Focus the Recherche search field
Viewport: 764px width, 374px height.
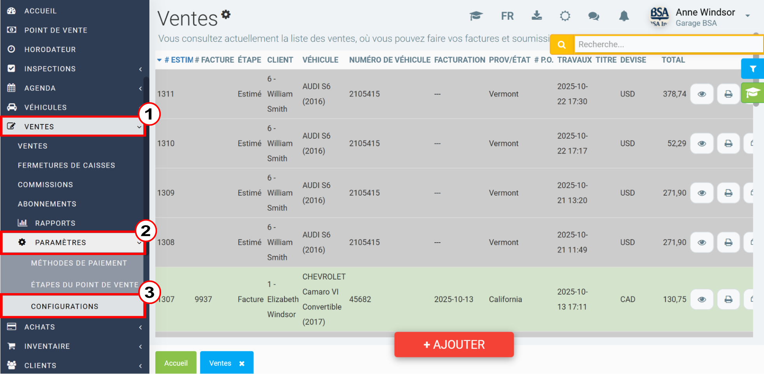coord(669,44)
